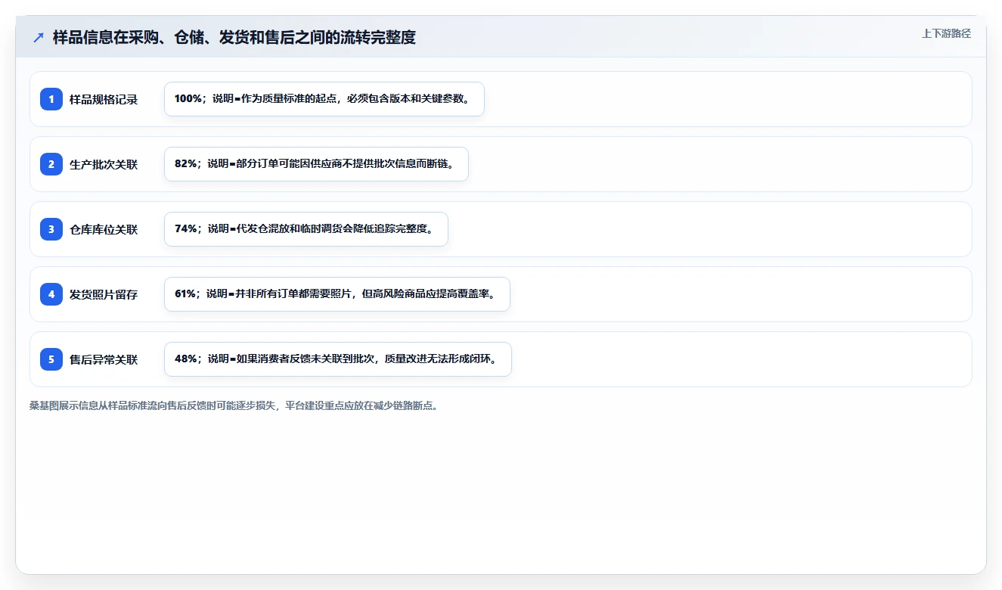Click the footnote text starting with 桑基图展示信息
The width and height of the screenshot is (1002, 590).
[x=234, y=405]
